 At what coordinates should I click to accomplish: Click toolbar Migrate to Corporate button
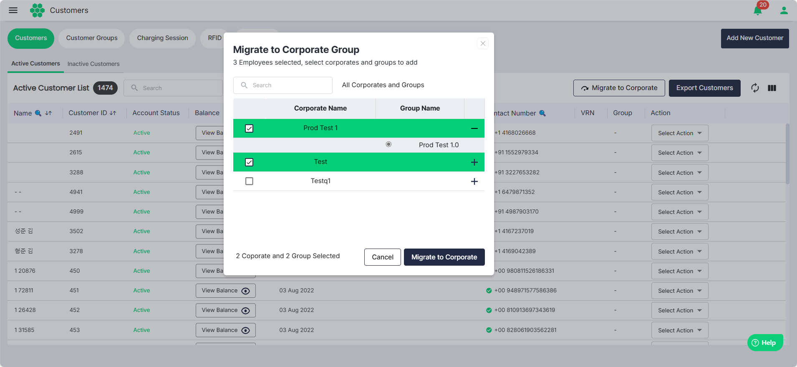619,88
